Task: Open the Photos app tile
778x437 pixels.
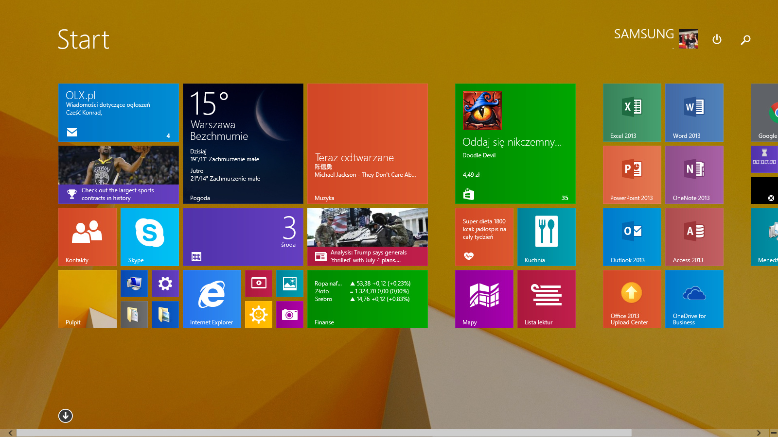Action: [x=290, y=284]
